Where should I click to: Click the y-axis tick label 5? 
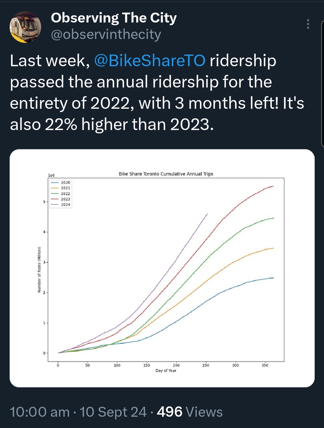tap(44, 202)
